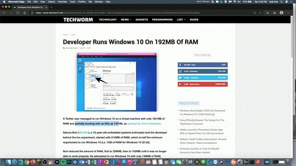
Task: Open the Guide nav link
Action: 194,19
